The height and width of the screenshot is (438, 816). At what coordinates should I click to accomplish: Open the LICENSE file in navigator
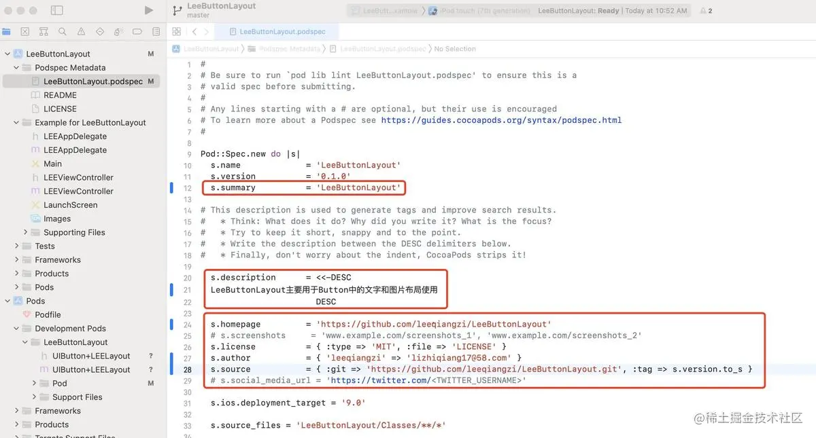60,109
